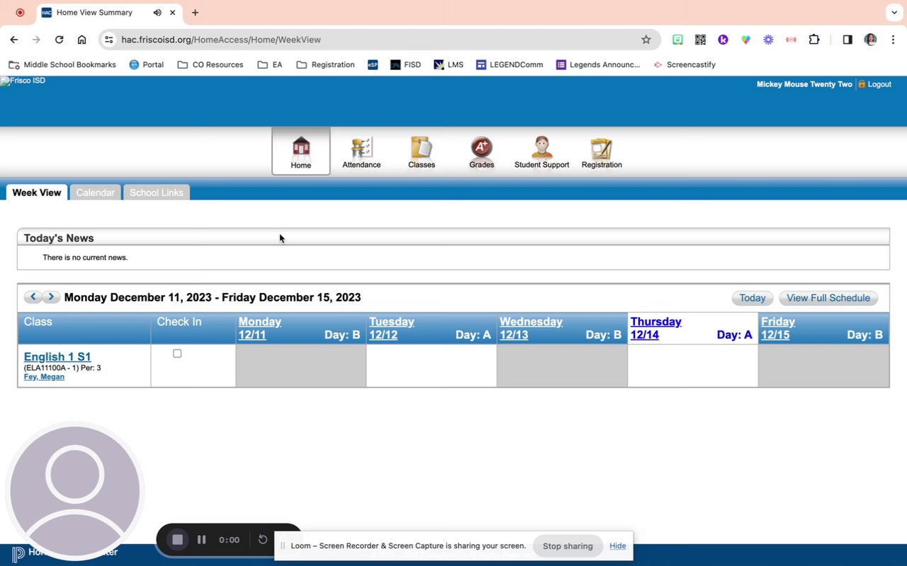Viewport: 907px width, 566px height.
Task: Click the browser Home icon
Action: (x=82, y=40)
